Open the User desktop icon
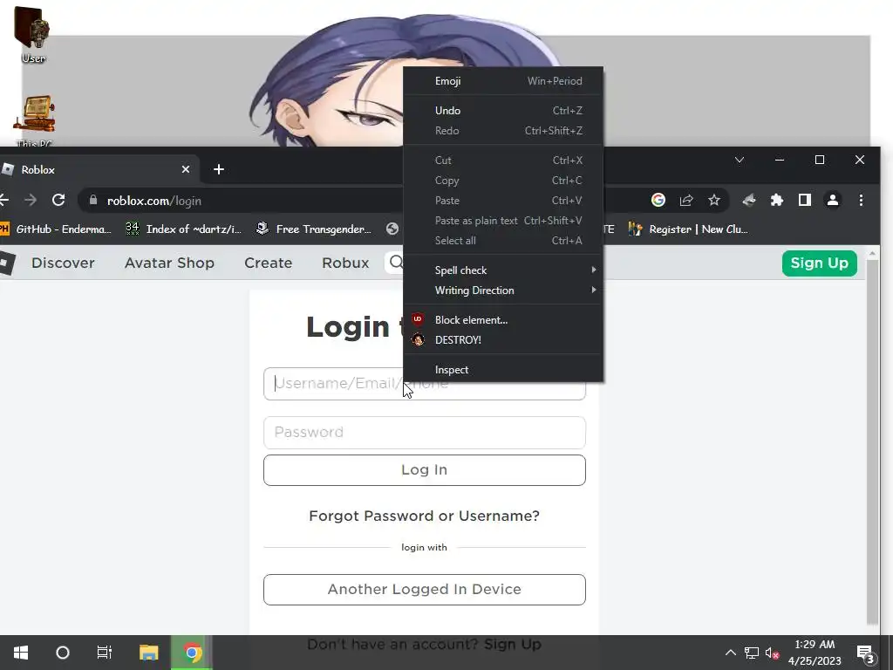Screen dimensions: 893x670 click(32, 34)
